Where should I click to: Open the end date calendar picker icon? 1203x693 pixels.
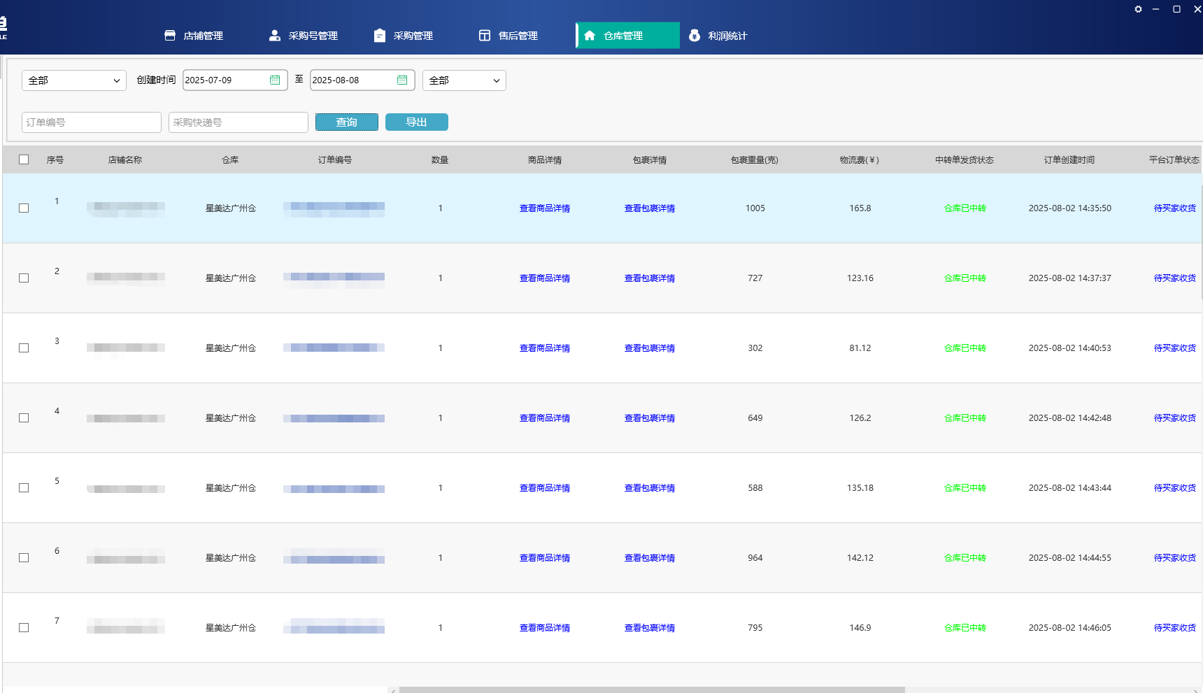(402, 80)
